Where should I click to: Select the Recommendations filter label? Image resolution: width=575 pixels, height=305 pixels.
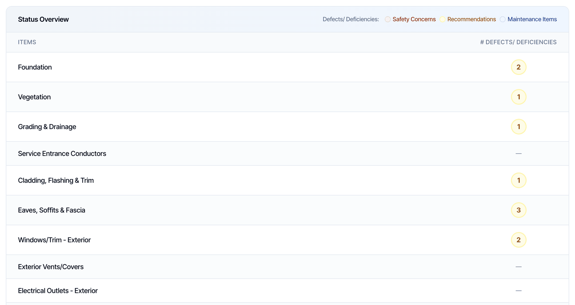coord(471,19)
